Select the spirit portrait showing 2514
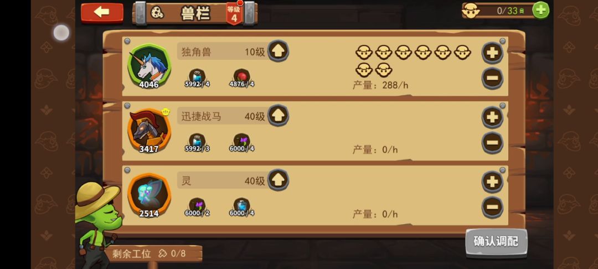 (149, 195)
